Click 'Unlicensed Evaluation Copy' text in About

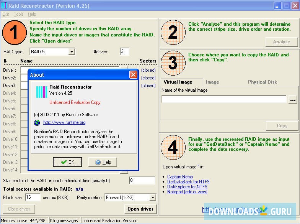pyautogui.click(x=75, y=102)
